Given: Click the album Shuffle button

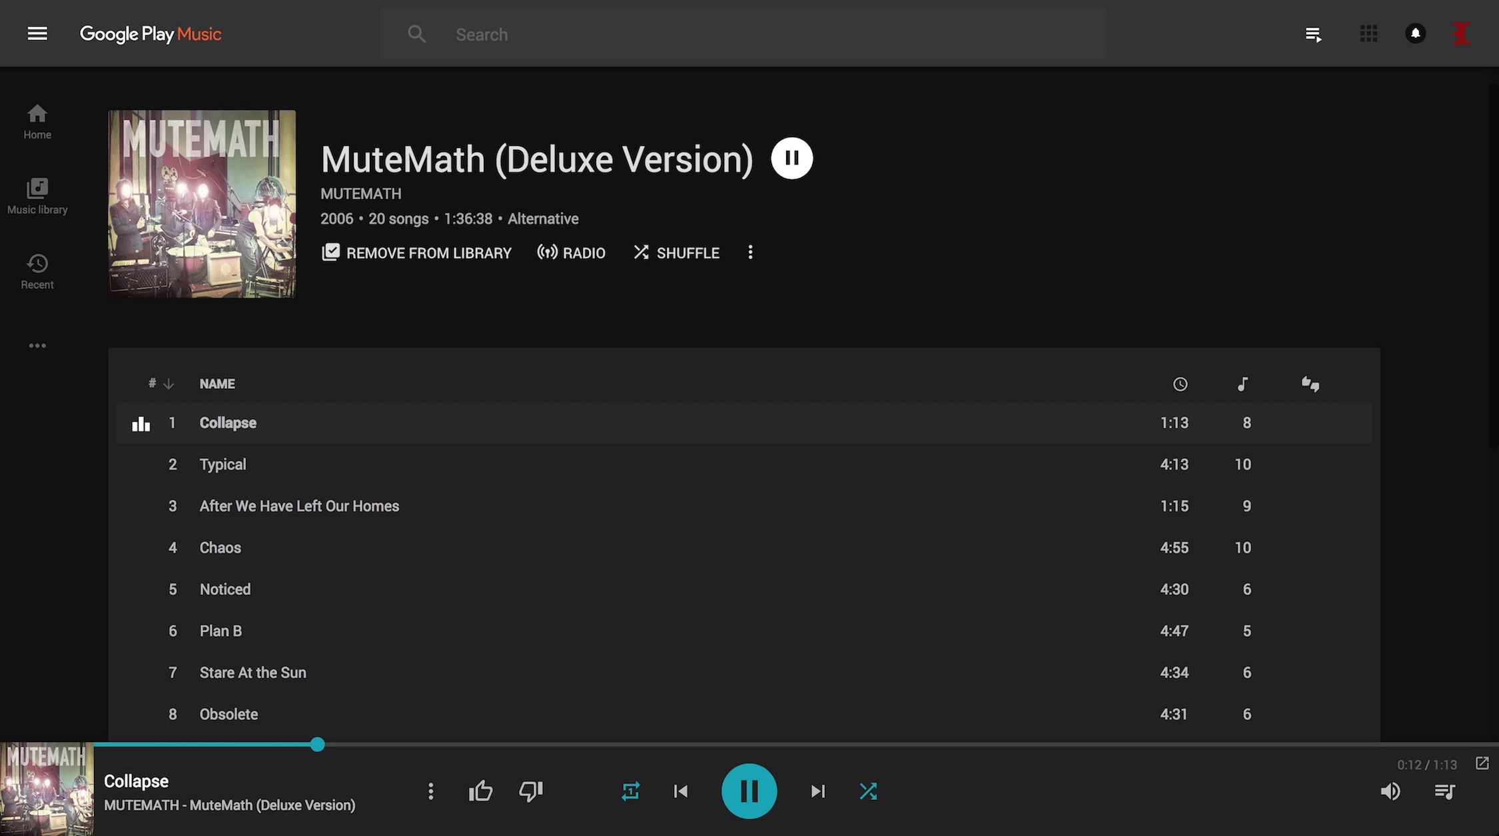Looking at the screenshot, I should (x=676, y=252).
